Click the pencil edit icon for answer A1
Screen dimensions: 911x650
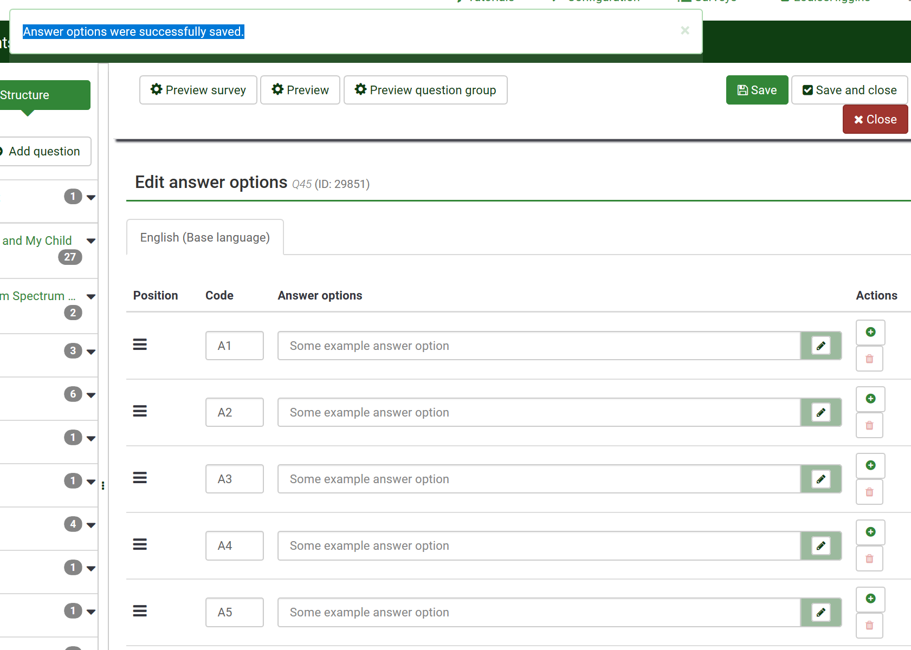pos(820,346)
